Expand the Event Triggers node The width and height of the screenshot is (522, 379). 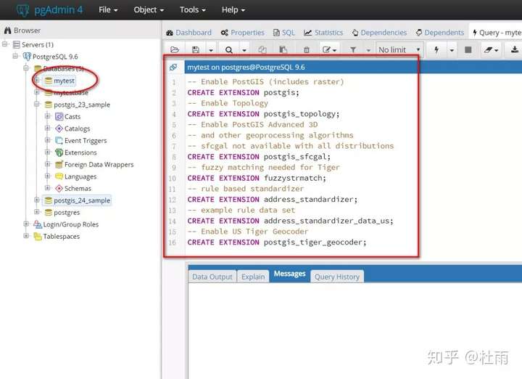48,140
